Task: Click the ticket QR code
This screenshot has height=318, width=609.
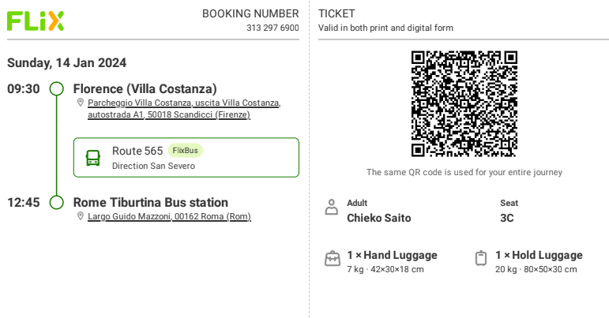Action: coord(464,104)
